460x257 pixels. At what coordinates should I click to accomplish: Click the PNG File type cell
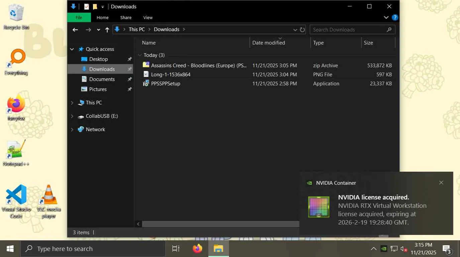[323, 75]
